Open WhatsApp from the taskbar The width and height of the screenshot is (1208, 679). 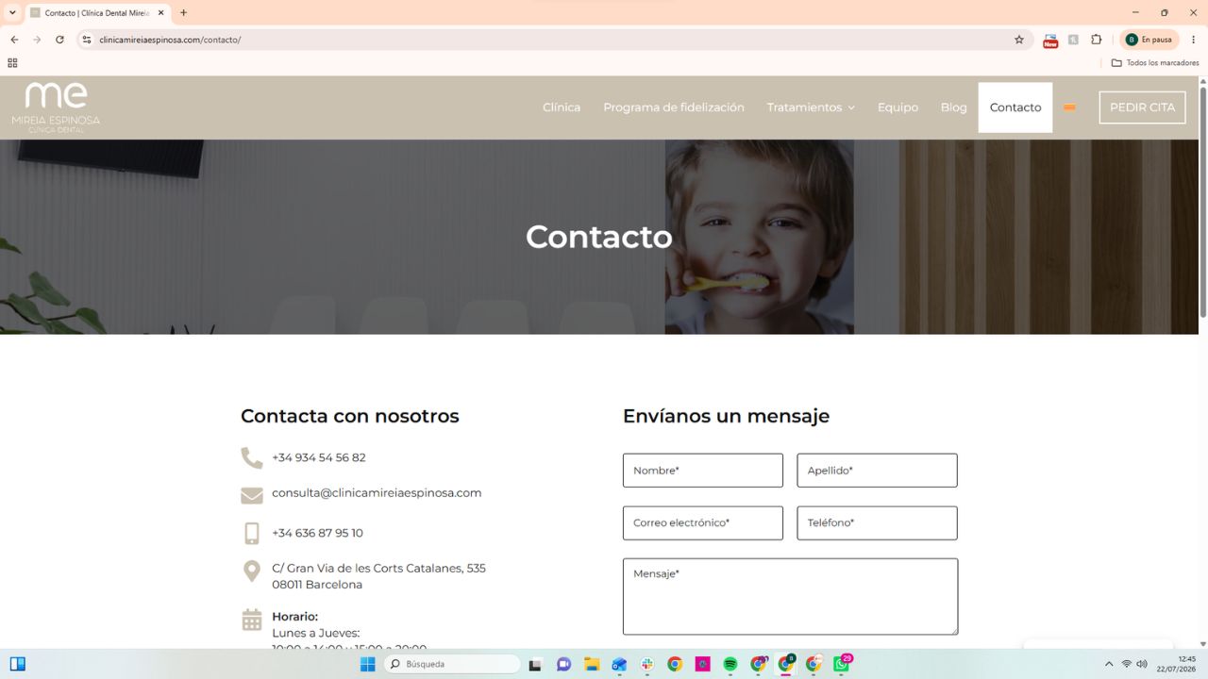(841, 664)
